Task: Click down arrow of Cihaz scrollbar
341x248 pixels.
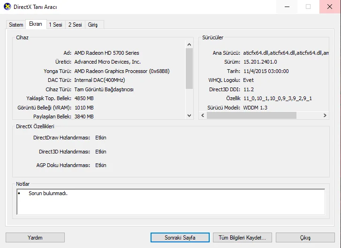Action: point(189,116)
